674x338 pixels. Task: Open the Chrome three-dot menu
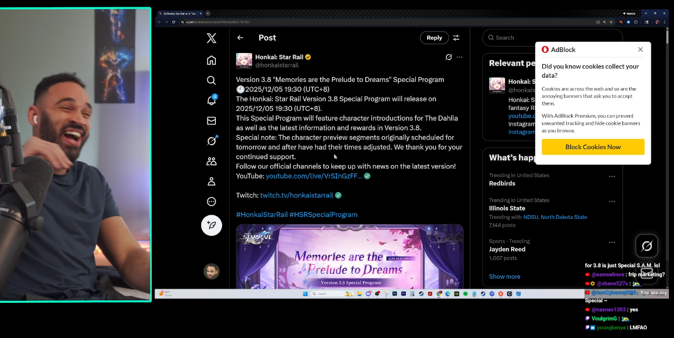tap(664, 22)
